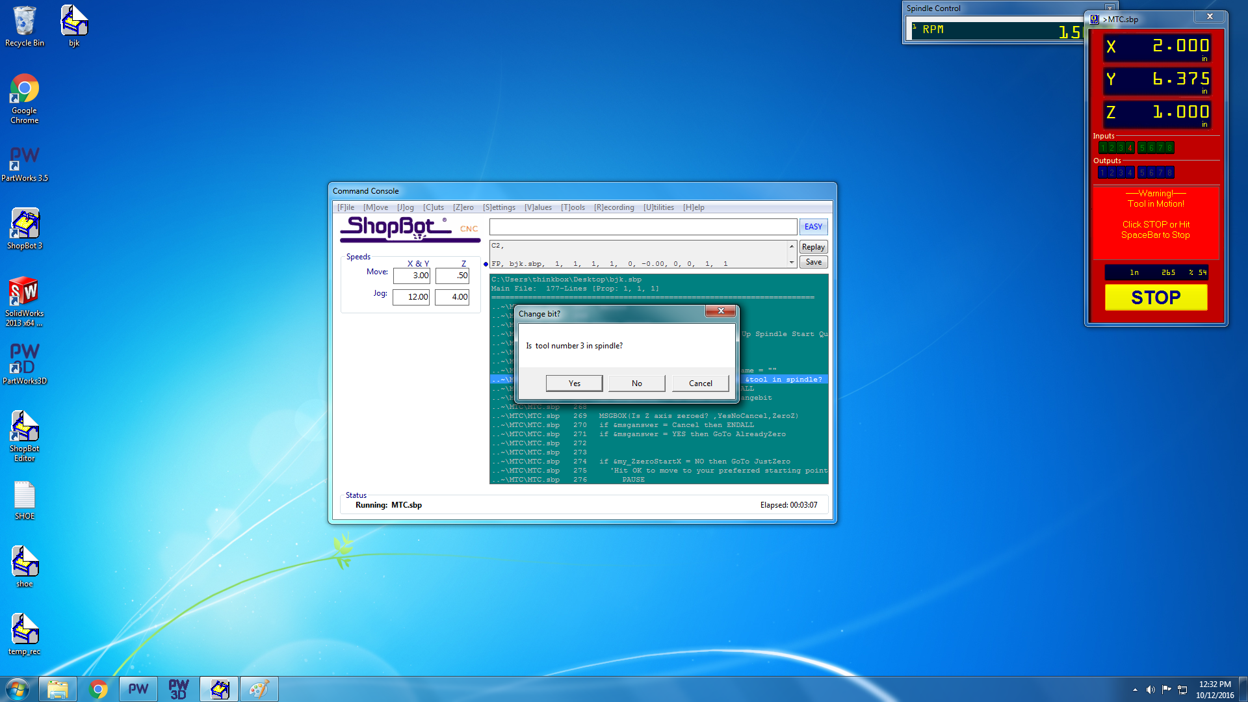Open Paint from the taskbar
Screen dimensions: 1248x702
[x=259, y=689]
